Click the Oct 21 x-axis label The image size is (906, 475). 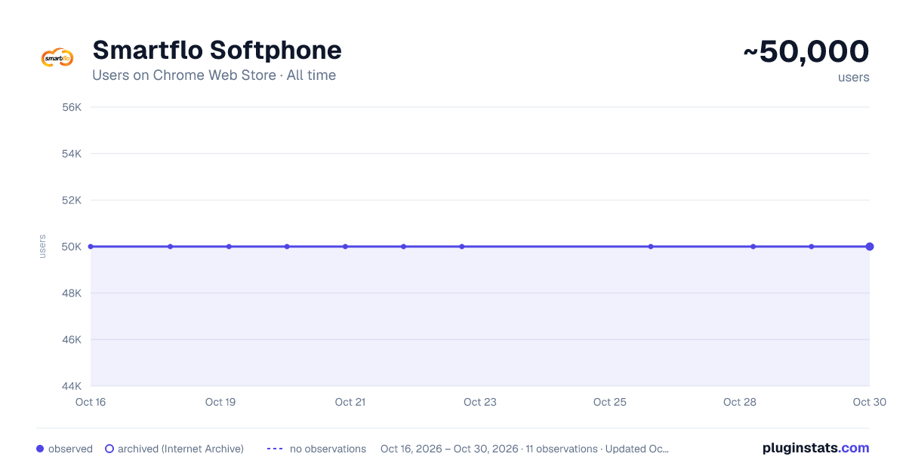click(350, 402)
